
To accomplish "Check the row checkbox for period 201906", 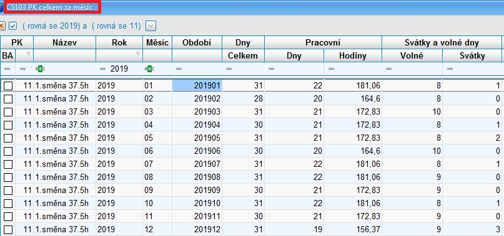I will click(8, 151).
